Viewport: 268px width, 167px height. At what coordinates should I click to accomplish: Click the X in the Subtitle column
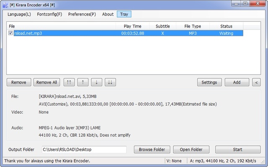(x=162, y=33)
